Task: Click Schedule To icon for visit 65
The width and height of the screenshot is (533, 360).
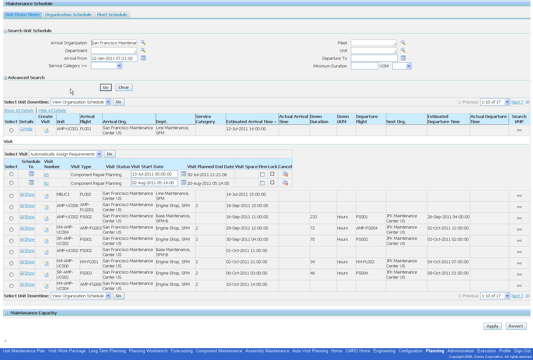Action: pos(31,174)
